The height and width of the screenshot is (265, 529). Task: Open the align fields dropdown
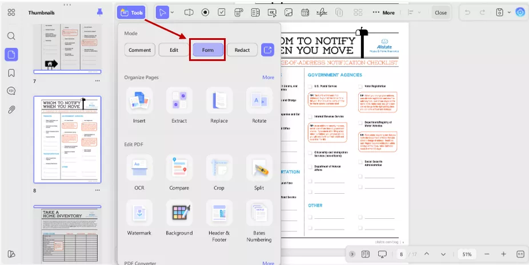[x=414, y=13]
